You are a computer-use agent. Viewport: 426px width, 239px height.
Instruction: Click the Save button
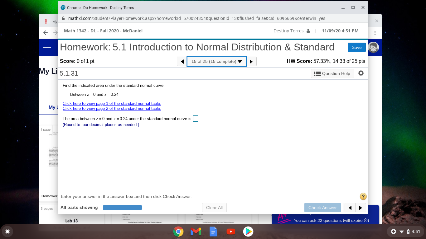(x=357, y=47)
